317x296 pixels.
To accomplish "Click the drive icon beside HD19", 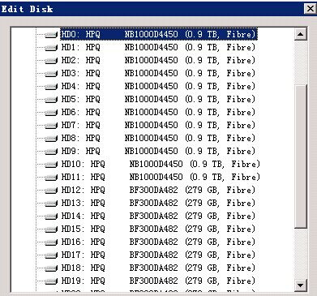I will click(x=51, y=281).
